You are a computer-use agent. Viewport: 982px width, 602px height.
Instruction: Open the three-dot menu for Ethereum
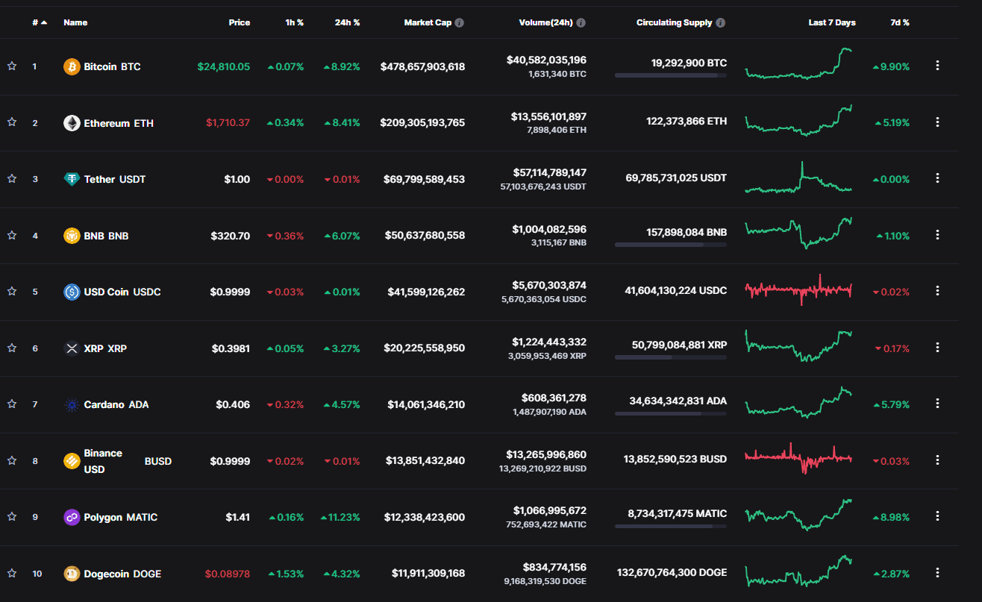937,122
